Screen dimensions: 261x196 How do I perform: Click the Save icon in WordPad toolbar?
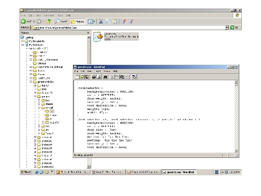tap(87, 77)
